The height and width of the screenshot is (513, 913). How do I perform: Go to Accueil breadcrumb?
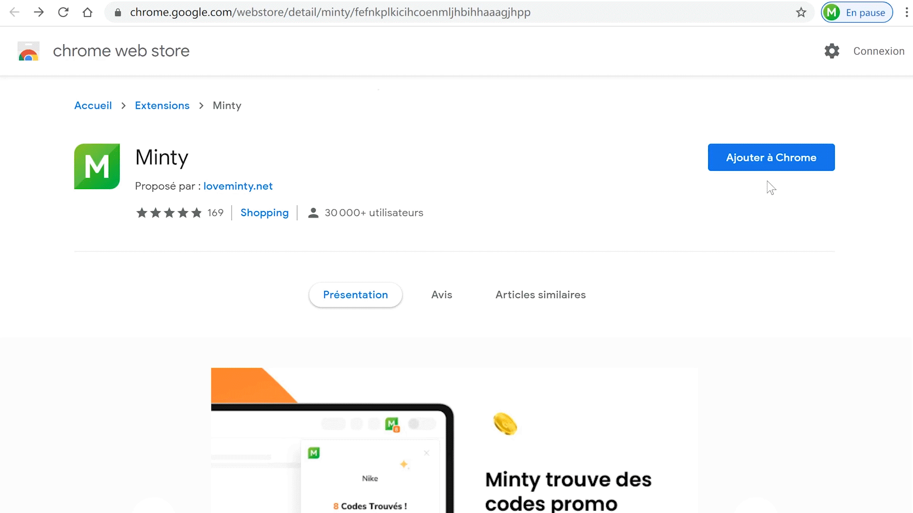tap(93, 105)
